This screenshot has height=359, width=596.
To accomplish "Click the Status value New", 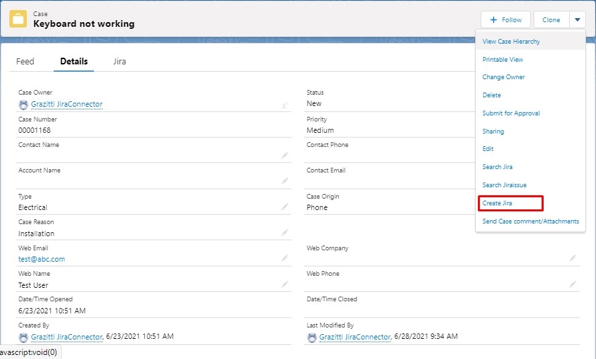I will 314,104.
